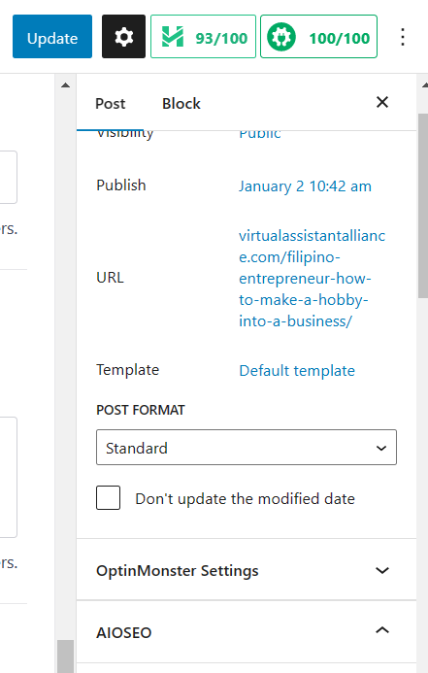The height and width of the screenshot is (673, 428).
Task: Click the editor scroll-up arrow
Action: click(65, 85)
